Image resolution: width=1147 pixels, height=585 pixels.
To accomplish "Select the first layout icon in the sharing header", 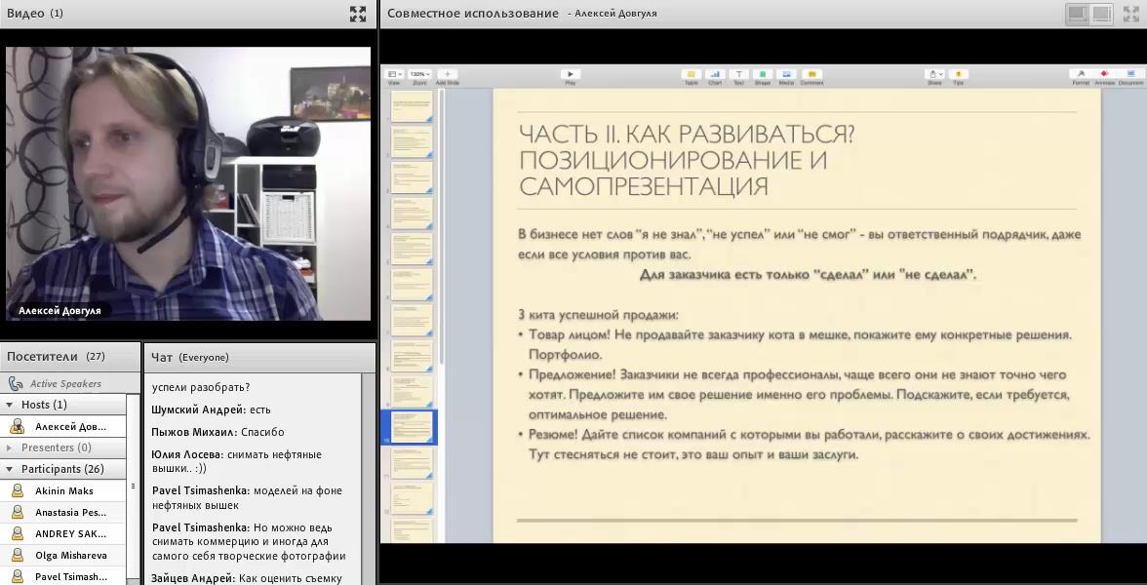I will coord(1077,14).
